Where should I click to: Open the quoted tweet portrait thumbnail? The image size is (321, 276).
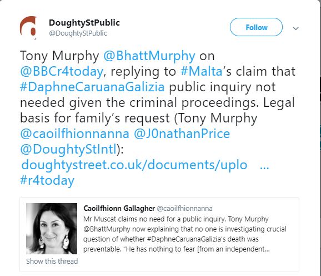click(52, 229)
